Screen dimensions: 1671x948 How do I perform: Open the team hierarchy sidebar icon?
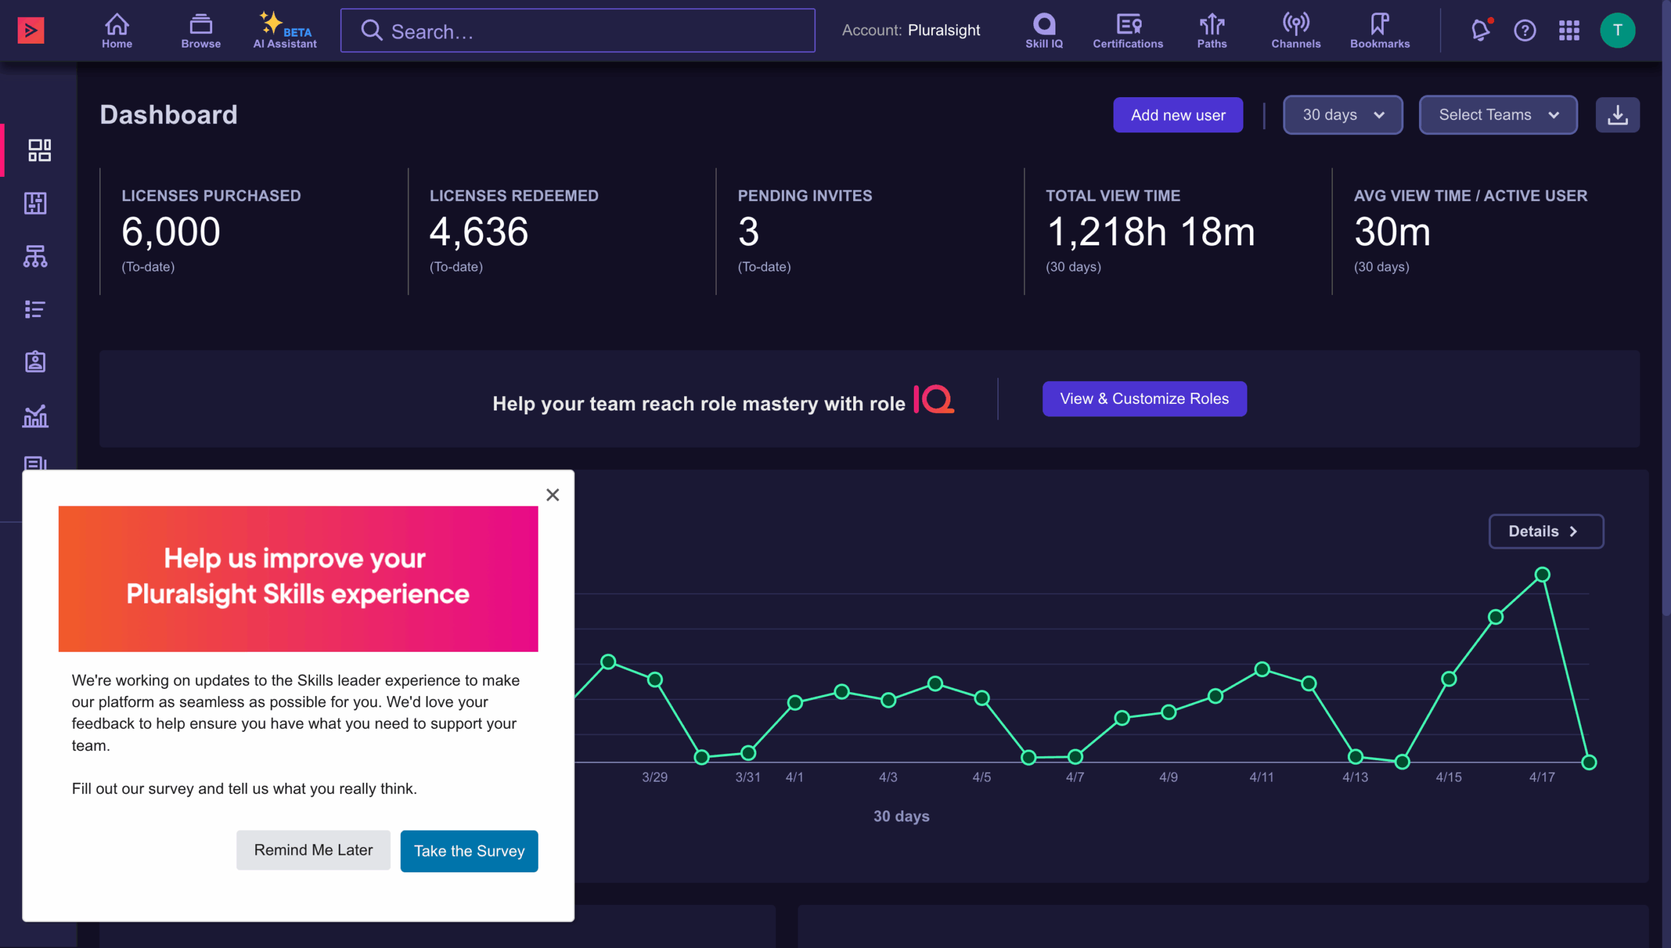(x=35, y=256)
